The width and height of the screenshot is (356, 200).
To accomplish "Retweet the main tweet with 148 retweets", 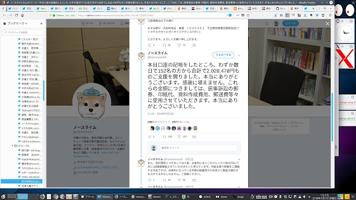I will pyautogui.click(x=165, y=137).
